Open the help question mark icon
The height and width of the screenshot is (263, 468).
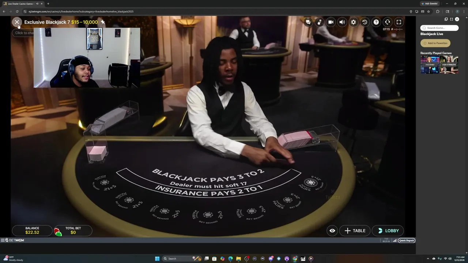tap(376, 22)
